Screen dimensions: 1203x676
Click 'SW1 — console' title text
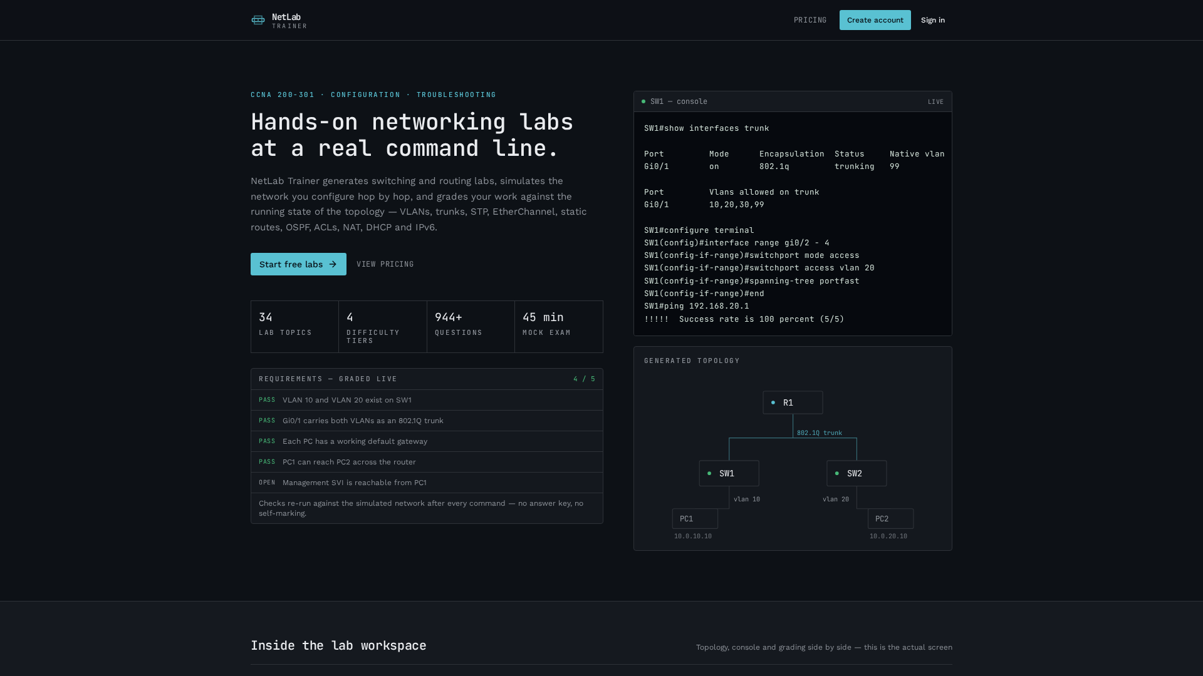click(x=679, y=101)
